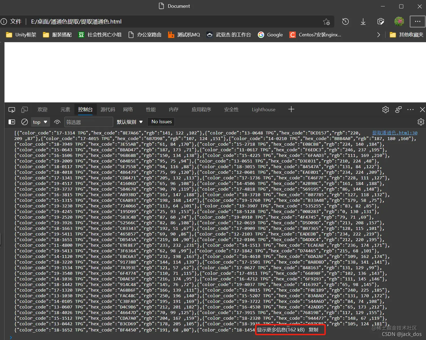Image resolution: width=426 pixels, height=340 pixels.
Task: Open the top context dropdown
Action: pos(40,122)
